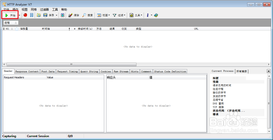The width and height of the screenshot is (273, 140).
Task: Click the horizontal scrollbar thumb
Action: click(x=71, y=64)
